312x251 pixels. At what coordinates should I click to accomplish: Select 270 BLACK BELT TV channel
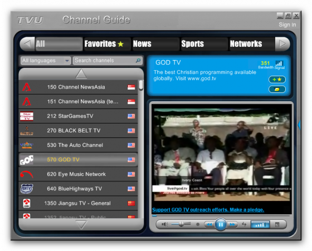78,131
